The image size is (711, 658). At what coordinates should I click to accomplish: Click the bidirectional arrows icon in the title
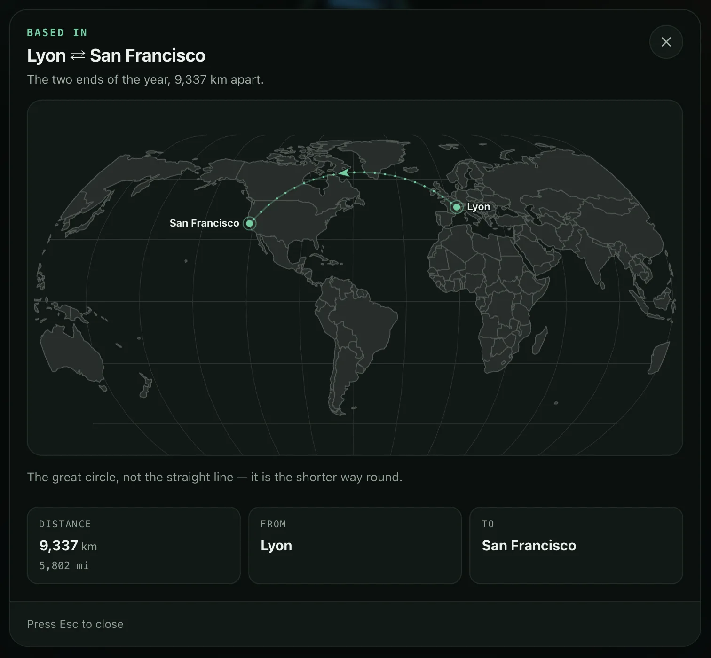pyautogui.click(x=78, y=56)
